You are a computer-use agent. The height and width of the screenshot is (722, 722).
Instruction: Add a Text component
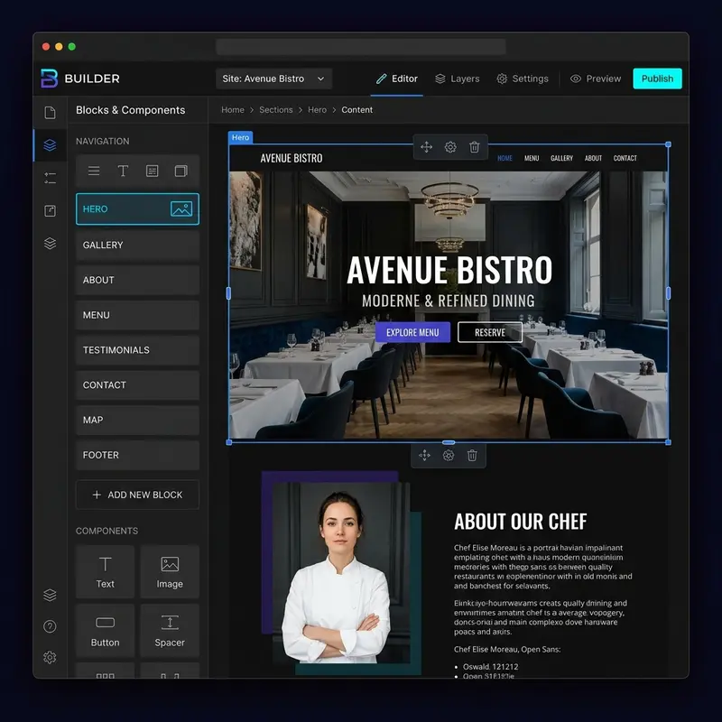105,571
